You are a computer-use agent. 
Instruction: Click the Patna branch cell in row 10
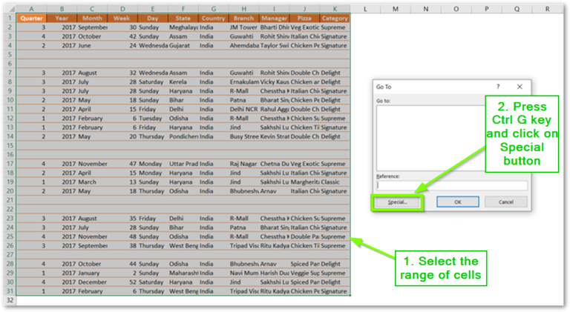coord(243,100)
